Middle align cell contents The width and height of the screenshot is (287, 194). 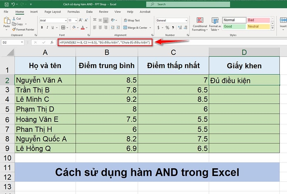pyautogui.click(x=100, y=20)
